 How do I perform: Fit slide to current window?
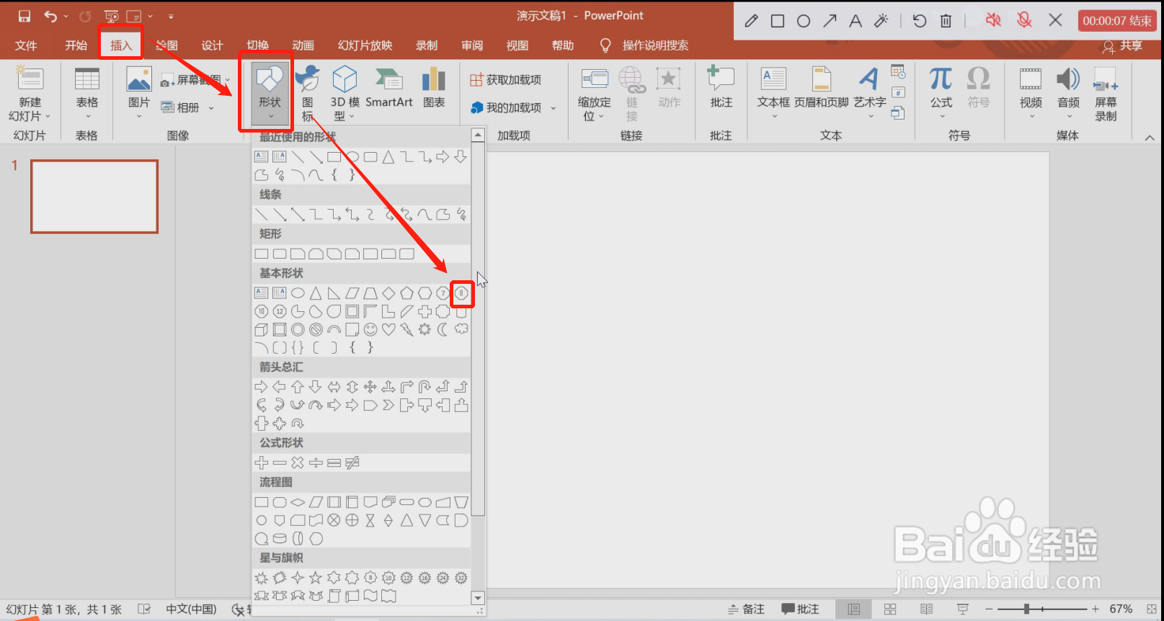point(1151,609)
